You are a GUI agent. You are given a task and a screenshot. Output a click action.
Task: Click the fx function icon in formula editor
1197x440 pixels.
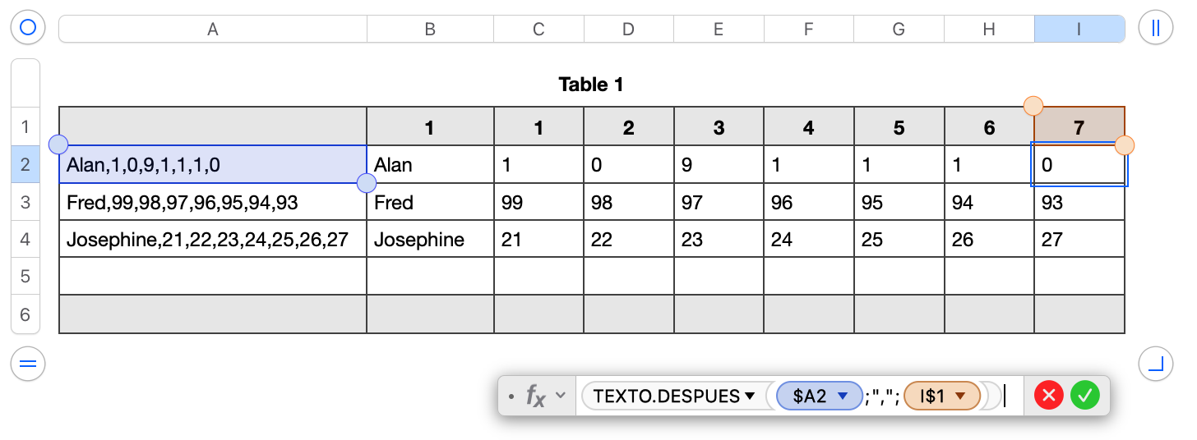tap(535, 396)
